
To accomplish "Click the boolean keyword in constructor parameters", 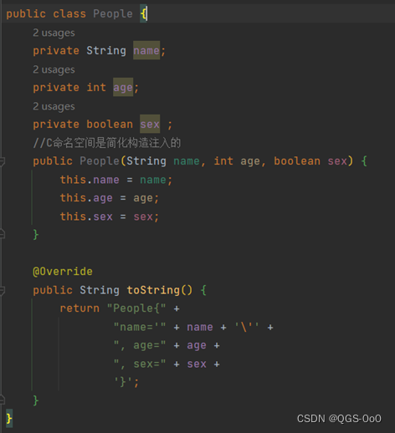I will click(297, 160).
